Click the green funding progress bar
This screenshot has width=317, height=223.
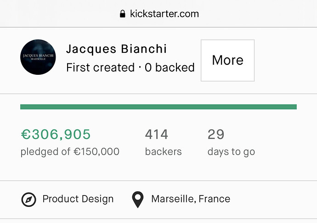click(x=158, y=107)
